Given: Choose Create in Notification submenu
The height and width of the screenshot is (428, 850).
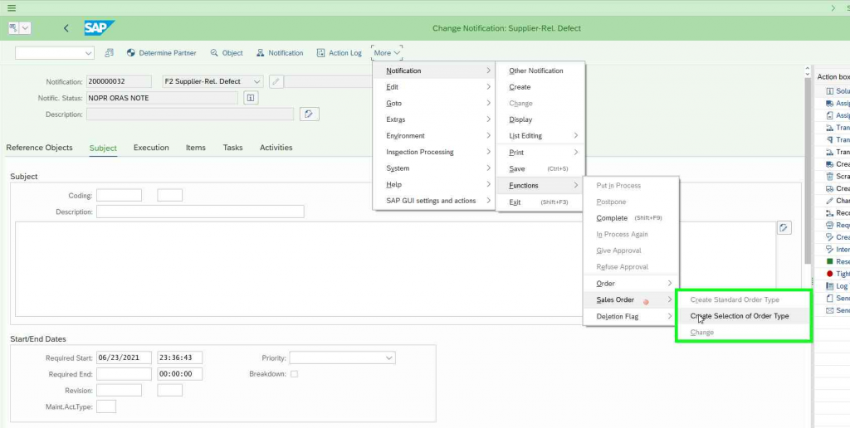Looking at the screenshot, I should [540, 87].
